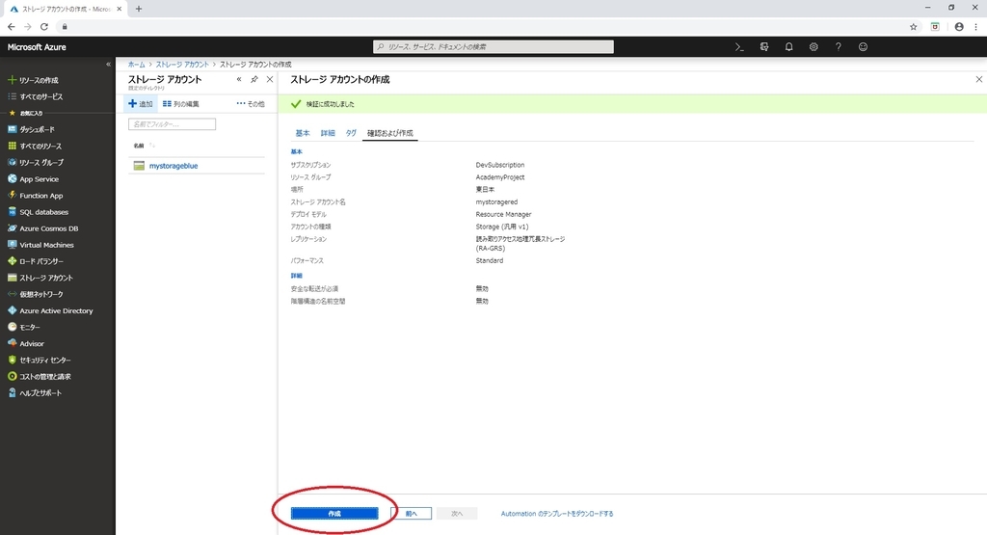
Task: Open the mystorageblue storage account
Action: tap(173, 166)
